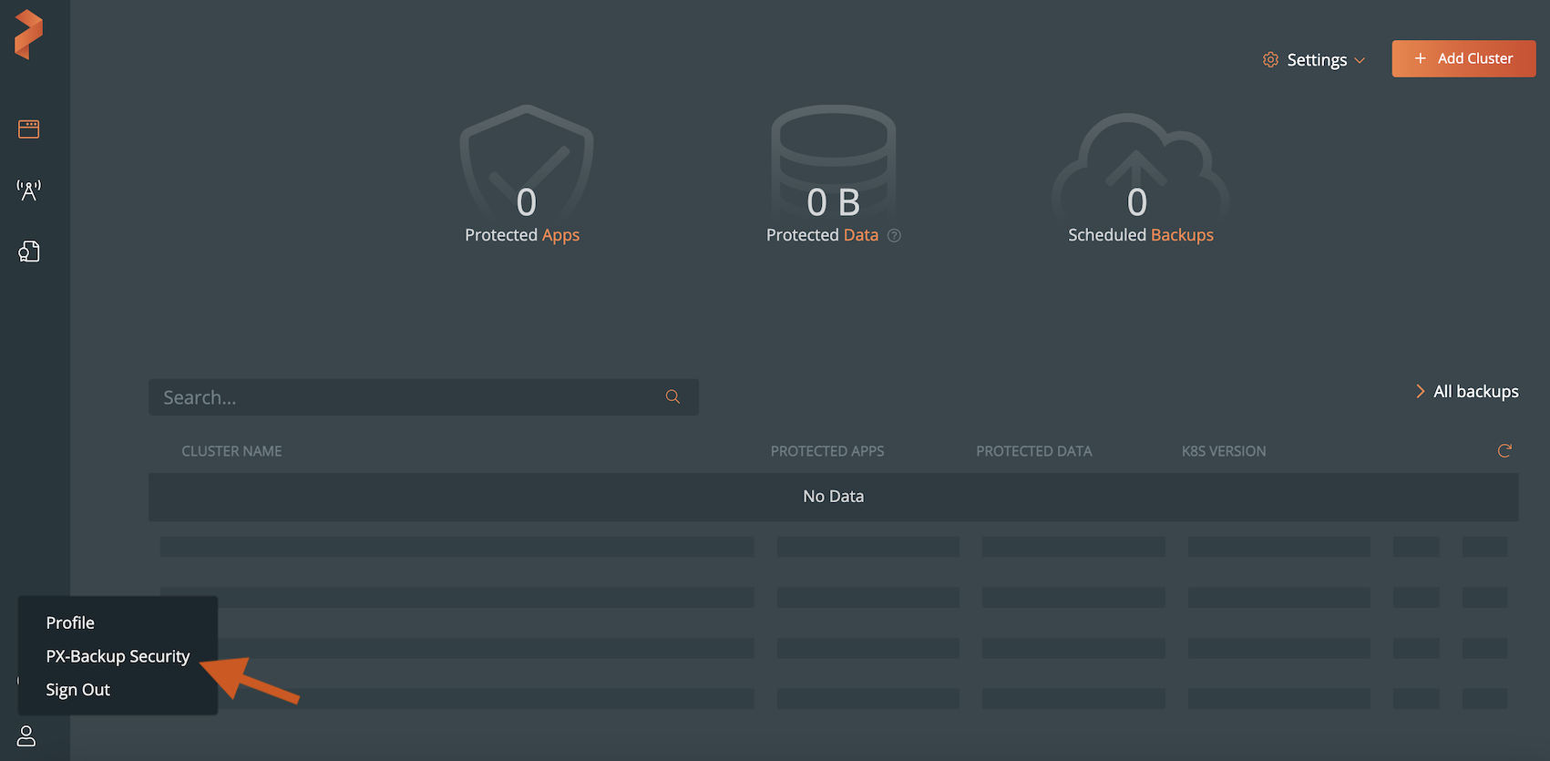Screen dimensions: 1550x761
Task: Click help icon beside Protected Data
Action: click(x=894, y=235)
